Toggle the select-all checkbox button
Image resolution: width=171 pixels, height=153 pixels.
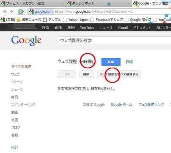pyautogui.click(x=66, y=74)
